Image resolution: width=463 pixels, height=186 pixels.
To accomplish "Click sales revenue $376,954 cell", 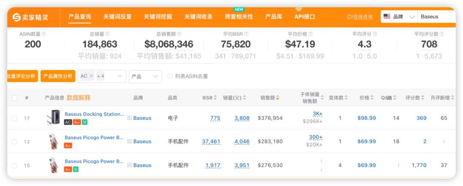I will [270, 118].
